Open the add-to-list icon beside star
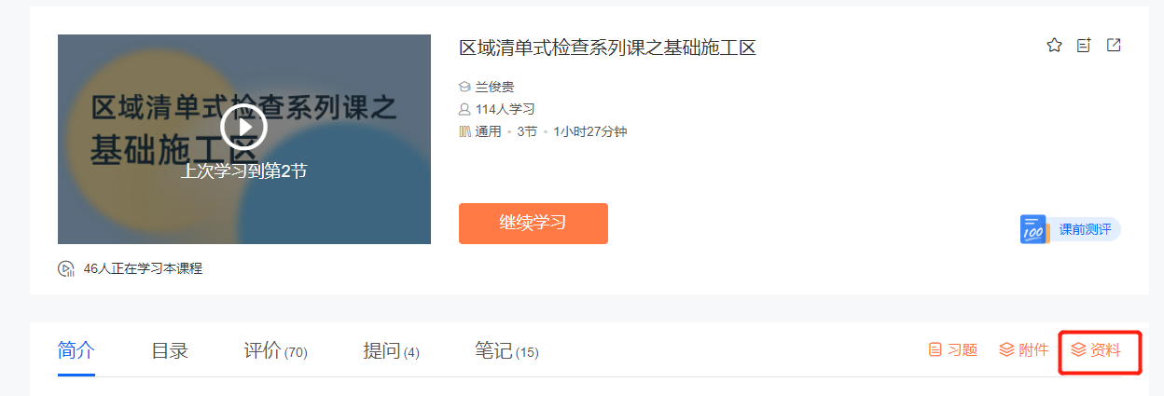The width and height of the screenshot is (1164, 396). click(x=1084, y=45)
